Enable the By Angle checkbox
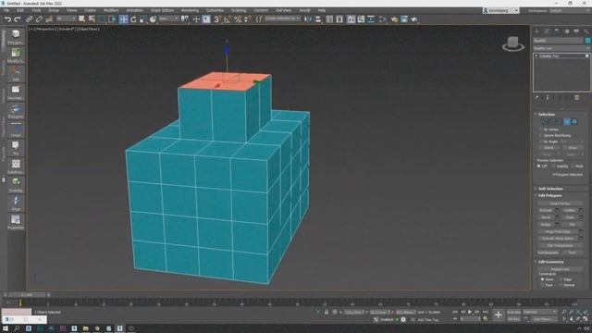The width and height of the screenshot is (592, 333). (540, 142)
